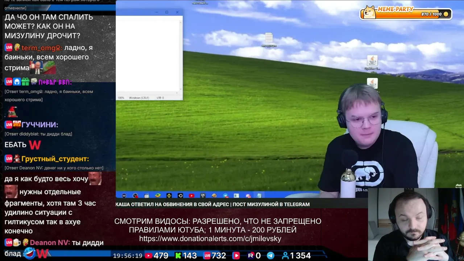Close the Notepad window
Image resolution: width=464 pixels, height=261 pixels.
pos(177,12)
